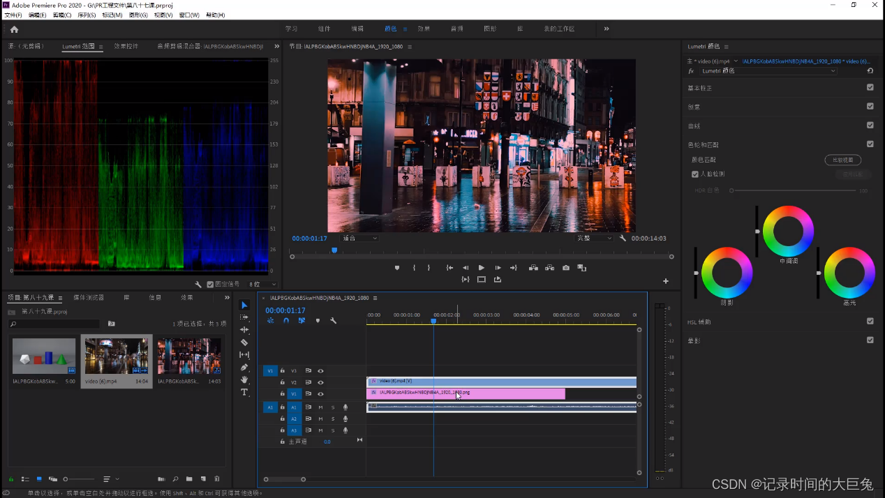Uncheck the 人脸检测 checkbox

695,174
